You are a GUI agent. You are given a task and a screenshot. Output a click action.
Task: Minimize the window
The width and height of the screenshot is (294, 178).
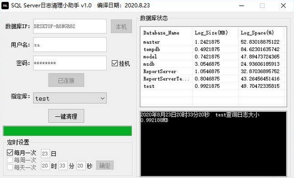pos(242,5)
